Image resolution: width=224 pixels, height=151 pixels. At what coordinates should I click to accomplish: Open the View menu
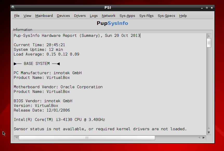[x=27, y=16]
